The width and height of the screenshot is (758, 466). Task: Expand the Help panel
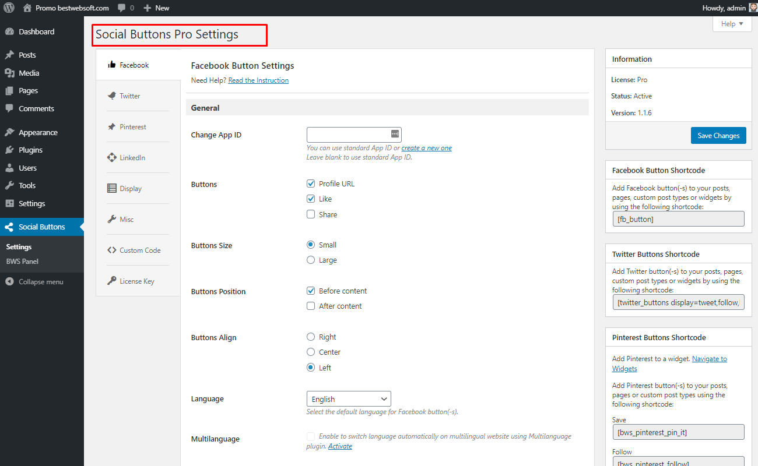(732, 24)
